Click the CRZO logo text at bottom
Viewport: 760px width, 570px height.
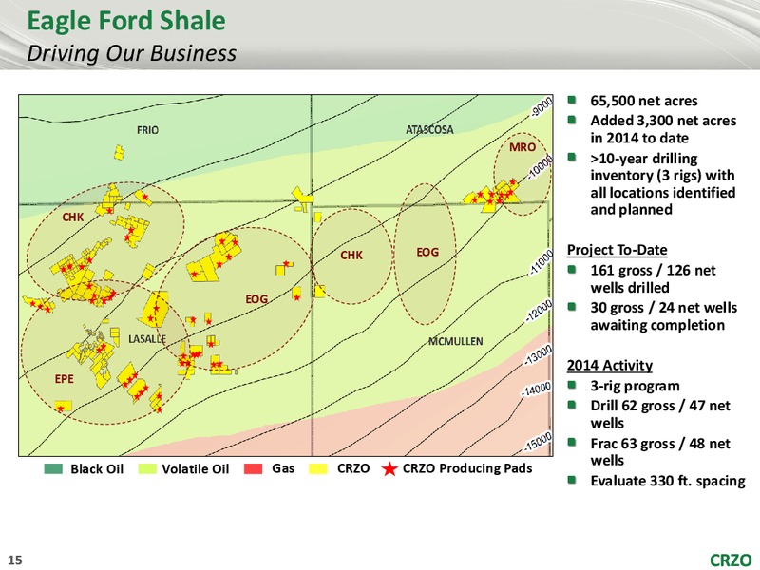pos(731,560)
